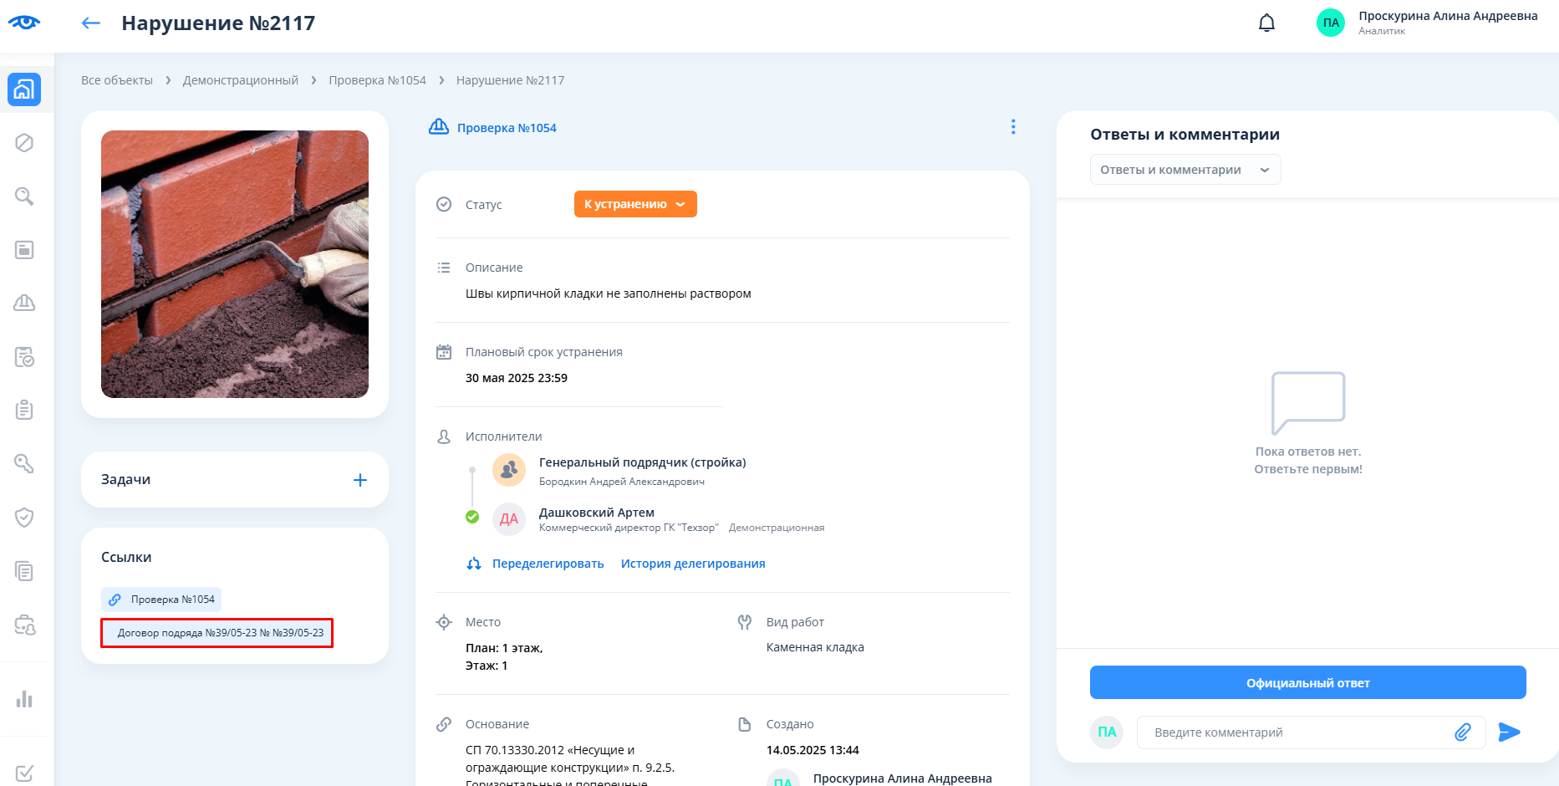The width and height of the screenshot is (1559, 786).
Task: Send the comment with the arrow icon
Action: pos(1509,732)
